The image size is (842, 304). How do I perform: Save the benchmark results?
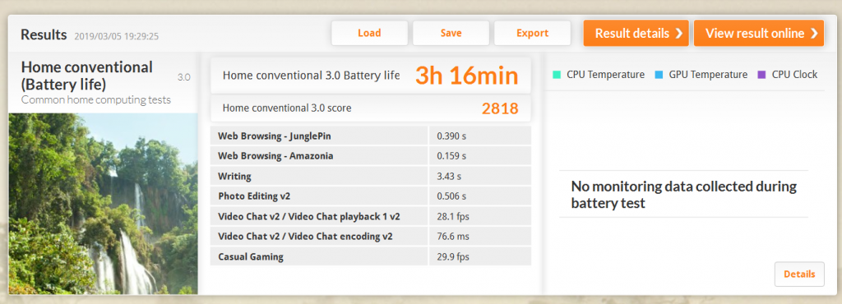(x=451, y=33)
